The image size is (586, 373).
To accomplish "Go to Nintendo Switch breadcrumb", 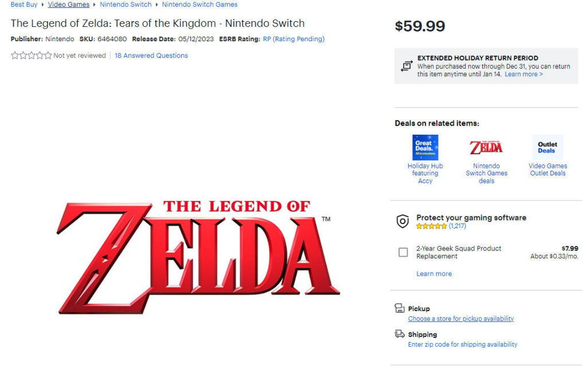I will 126,5.
